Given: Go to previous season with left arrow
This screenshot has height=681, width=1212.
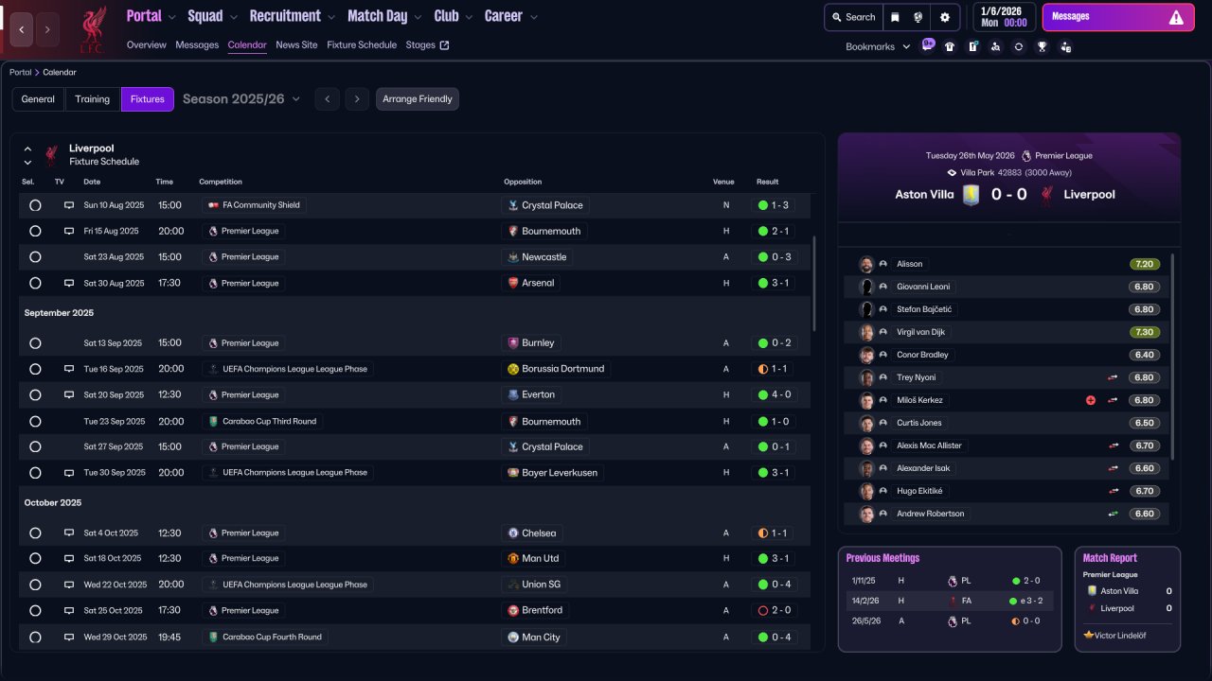Looking at the screenshot, I should tap(327, 99).
